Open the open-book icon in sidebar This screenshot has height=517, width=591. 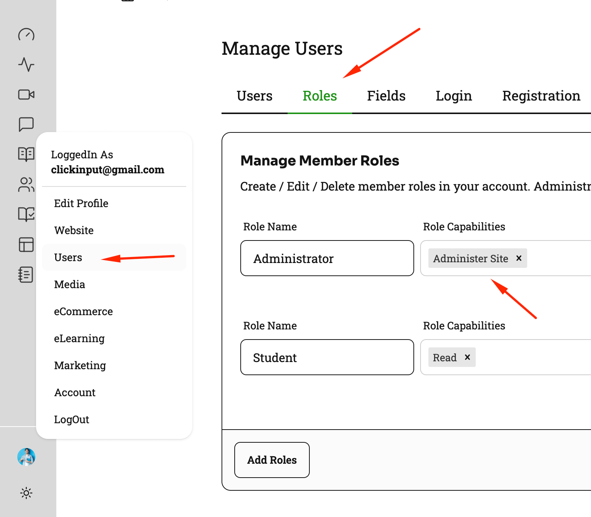click(x=26, y=154)
